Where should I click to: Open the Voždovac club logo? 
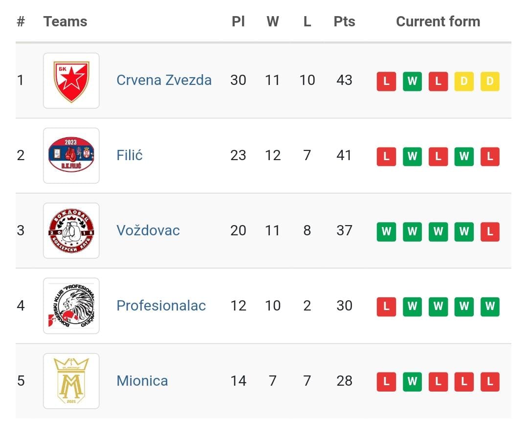click(71, 230)
